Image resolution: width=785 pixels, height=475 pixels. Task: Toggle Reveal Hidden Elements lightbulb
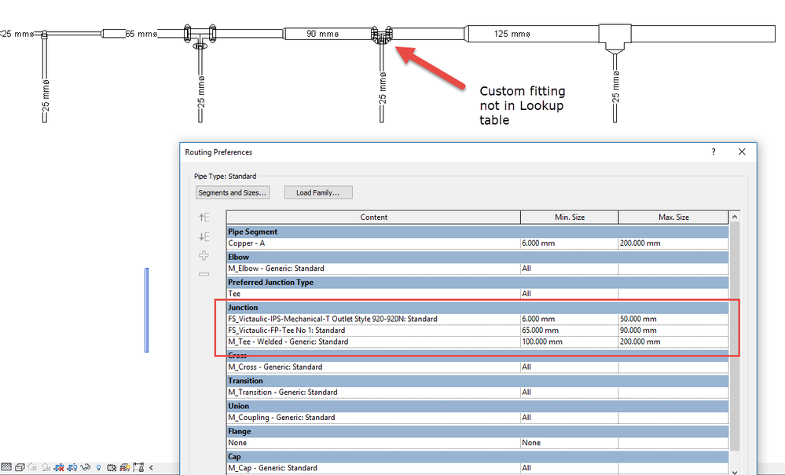click(x=99, y=467)
